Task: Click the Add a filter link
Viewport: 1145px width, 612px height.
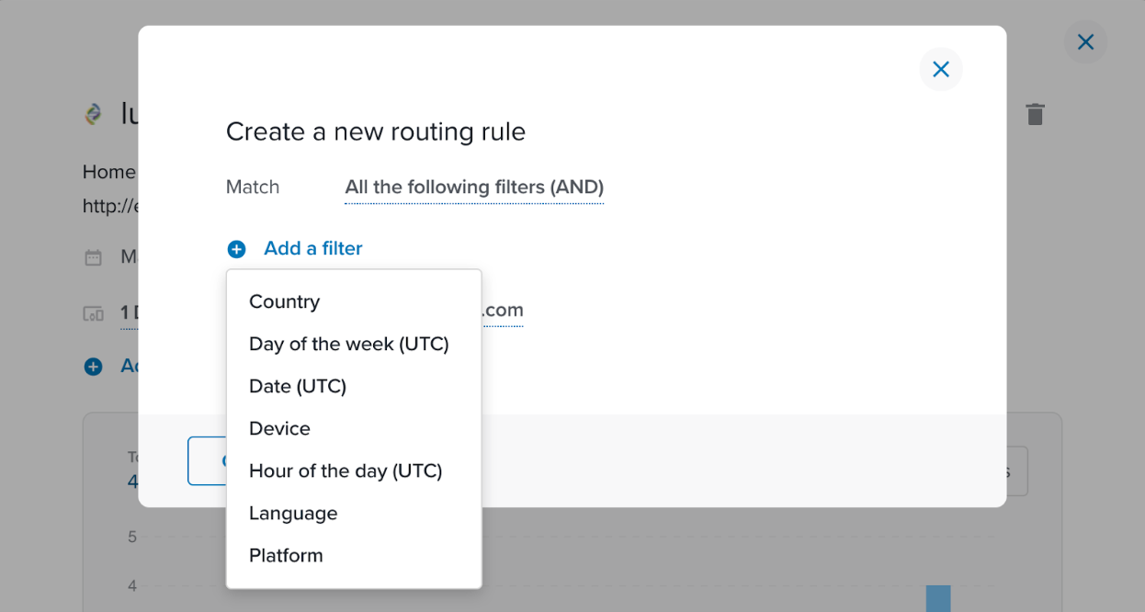Action: 312,249
